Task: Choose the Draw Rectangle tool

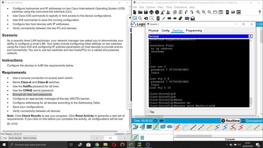Action: pos(169,18)
